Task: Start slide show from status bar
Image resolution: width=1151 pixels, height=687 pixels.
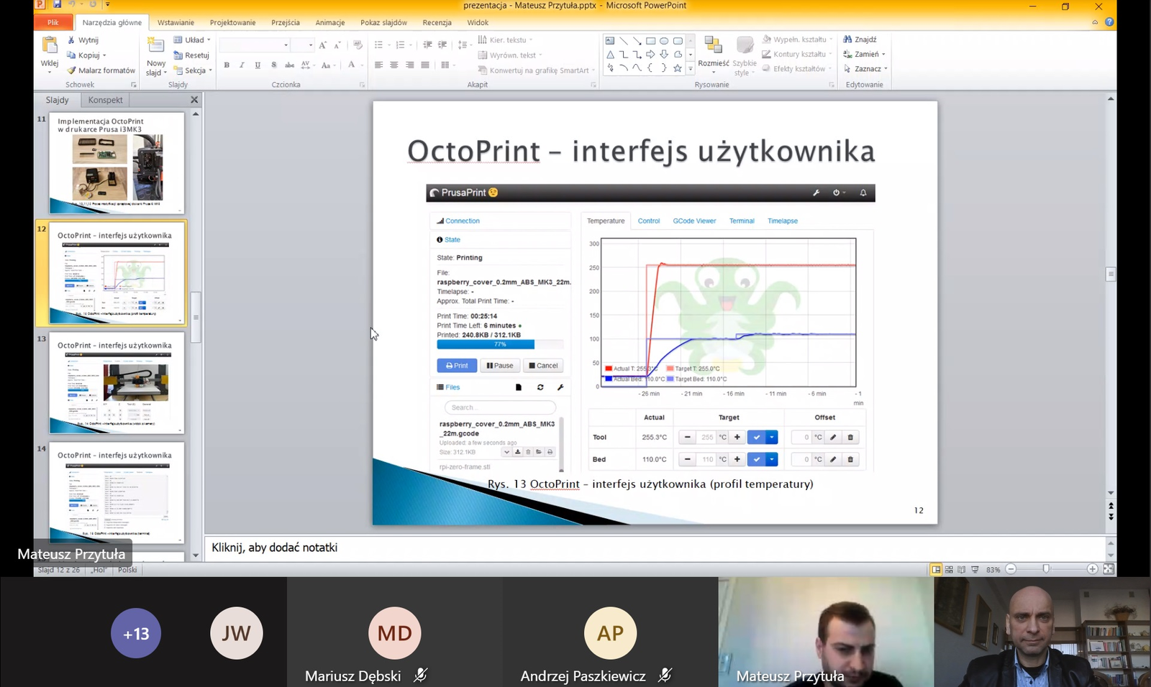Action: [975, 569]
